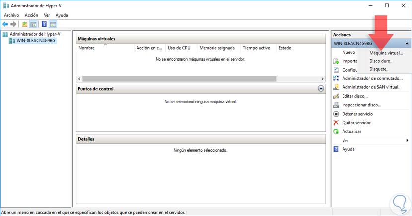Select Disco duro... from the Nuevo submenu
The image size is (412, 216).
pos(381,61)
